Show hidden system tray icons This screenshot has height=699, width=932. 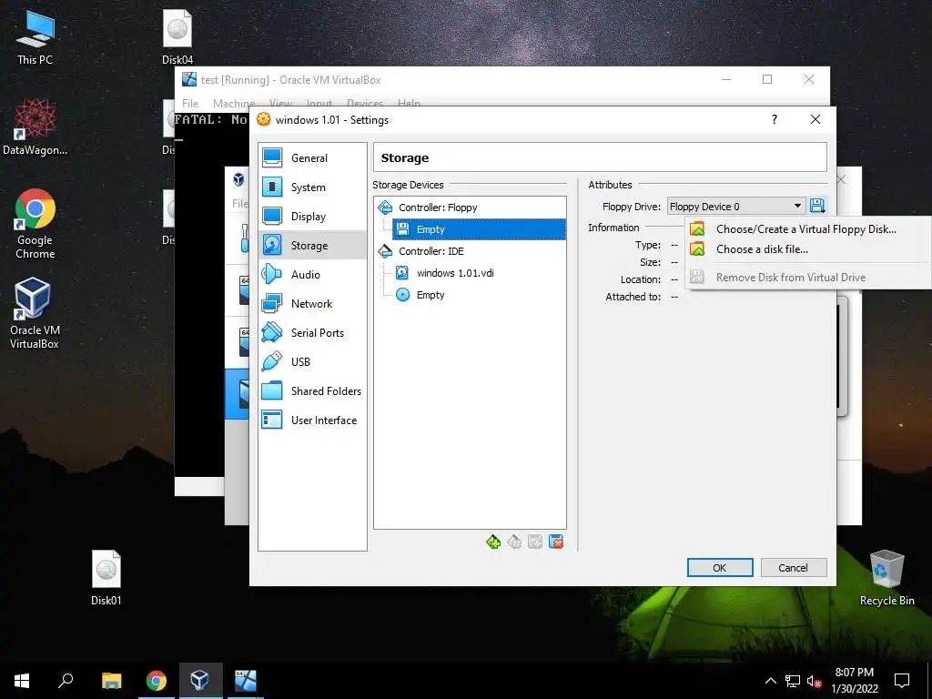[x=771, y=681]
